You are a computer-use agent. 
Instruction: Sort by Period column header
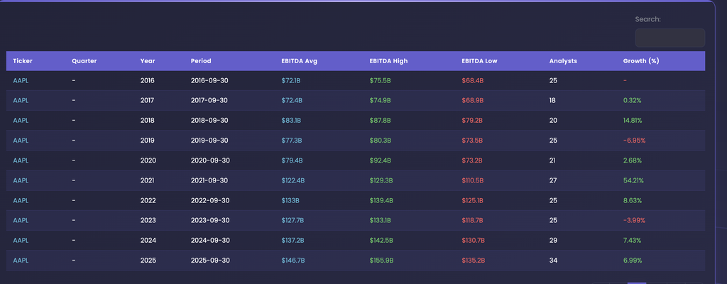(x=201, y=61)
